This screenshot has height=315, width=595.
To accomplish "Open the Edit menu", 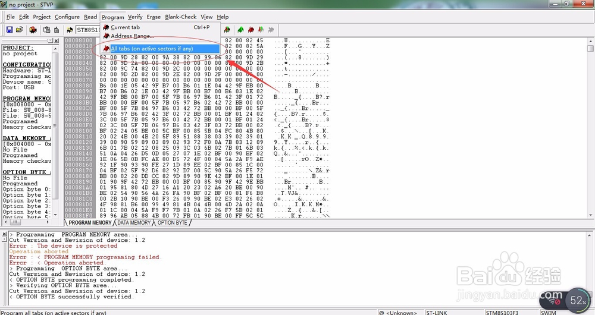I will coord(24,17).
